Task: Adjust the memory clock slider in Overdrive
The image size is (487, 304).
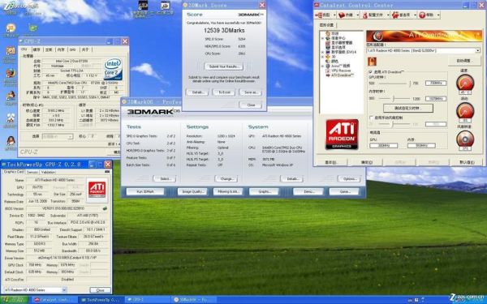Action: [393, 99]
